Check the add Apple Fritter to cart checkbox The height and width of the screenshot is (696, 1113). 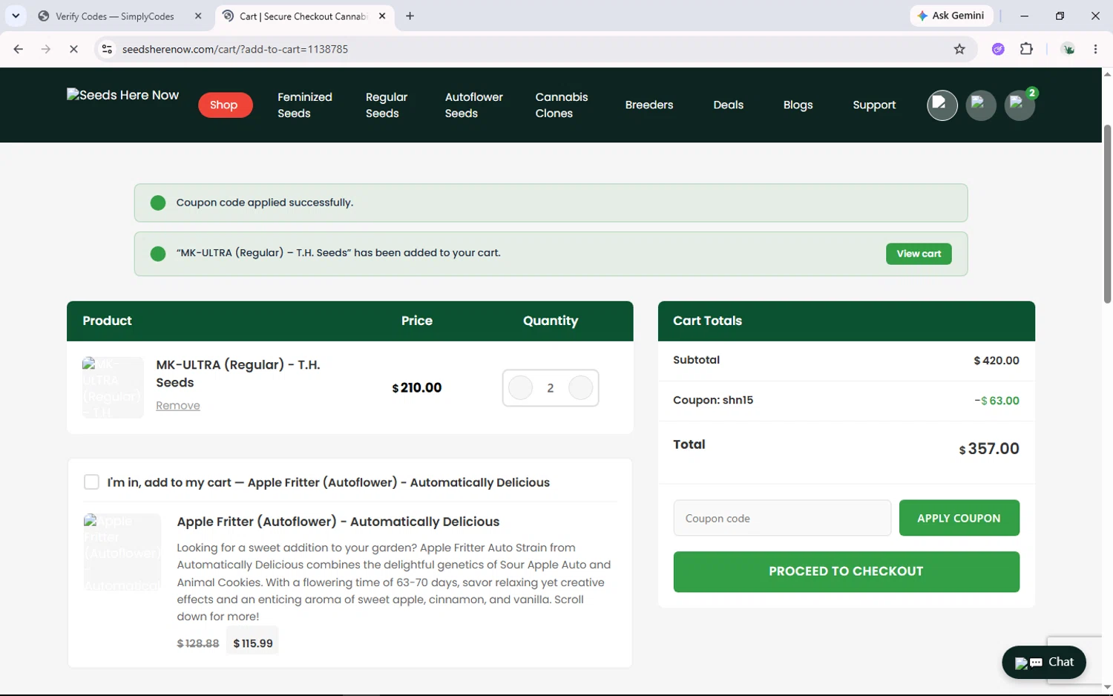click(x=91, y=482)
